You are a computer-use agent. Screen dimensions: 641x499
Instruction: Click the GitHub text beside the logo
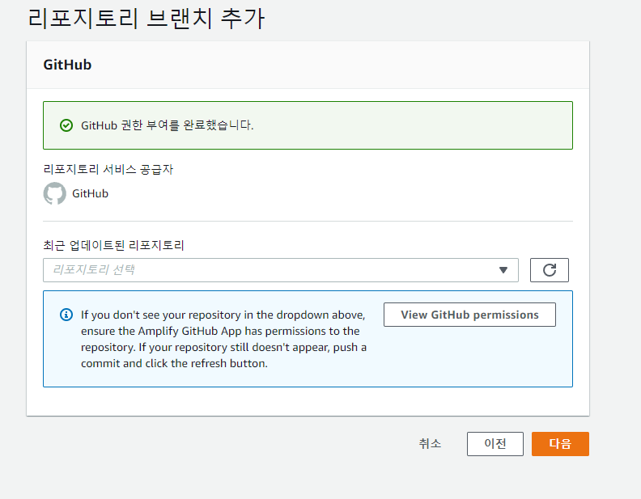[90, 193]
